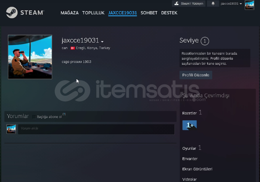The image size is (260, 182).
Task: Click the real name 'can' text
Action: (65, 48)
